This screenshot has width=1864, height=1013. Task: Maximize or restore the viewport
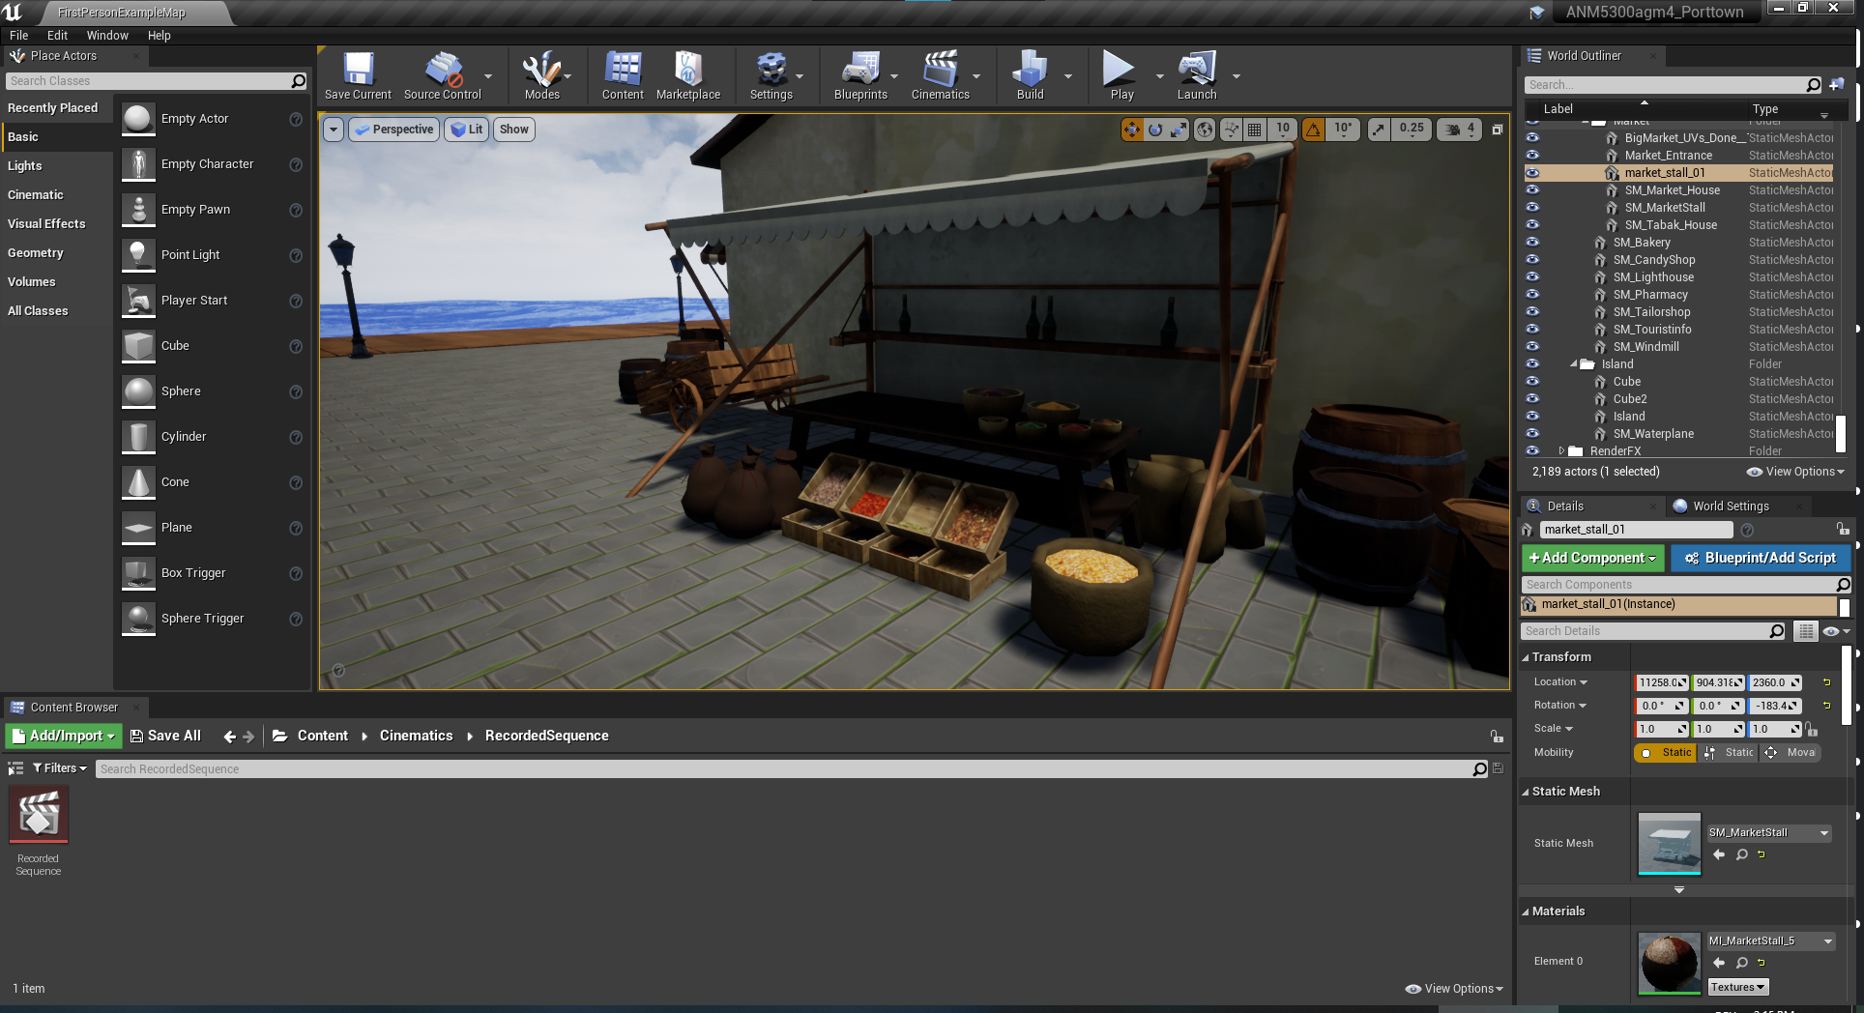[1497, 130]
